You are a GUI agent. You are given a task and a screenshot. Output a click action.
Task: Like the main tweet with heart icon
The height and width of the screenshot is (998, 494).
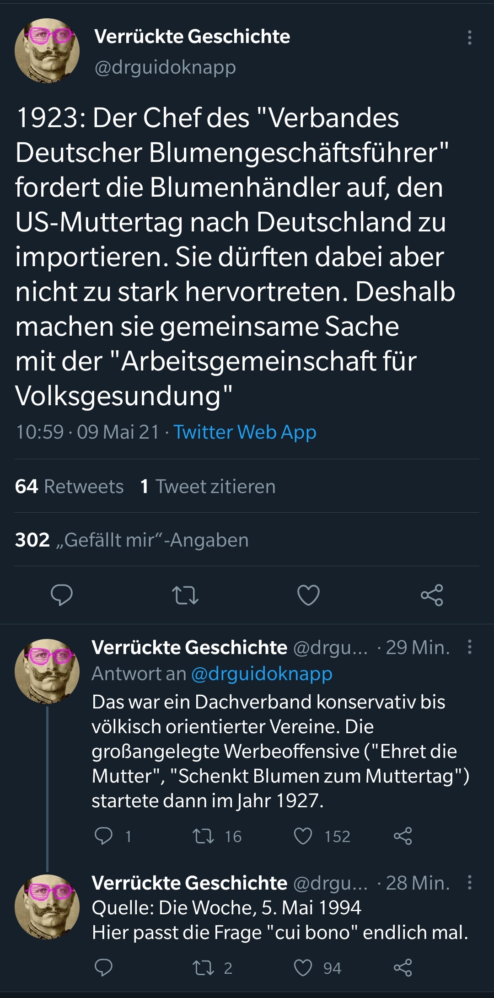(309, 595)
